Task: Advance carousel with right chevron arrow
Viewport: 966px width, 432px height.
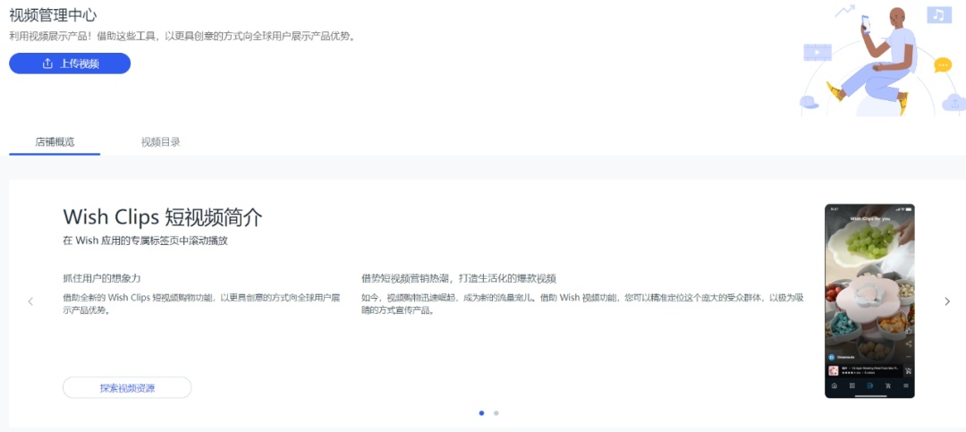Action: [x=947, y=301]
